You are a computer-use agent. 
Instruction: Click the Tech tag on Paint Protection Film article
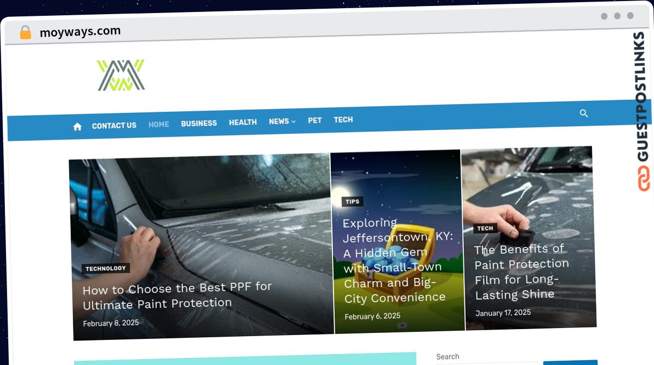(485, 228)
